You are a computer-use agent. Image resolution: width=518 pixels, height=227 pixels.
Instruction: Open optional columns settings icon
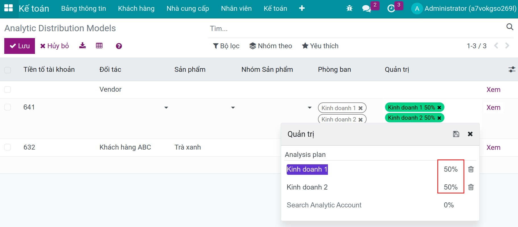click(x=512, y=69)
